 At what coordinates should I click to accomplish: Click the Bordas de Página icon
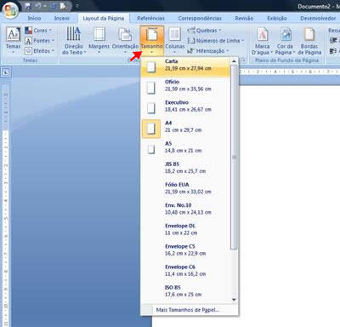click(309, 35)
